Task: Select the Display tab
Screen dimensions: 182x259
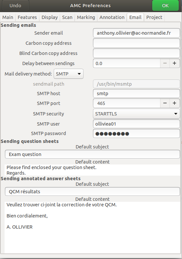Action: 49,17
